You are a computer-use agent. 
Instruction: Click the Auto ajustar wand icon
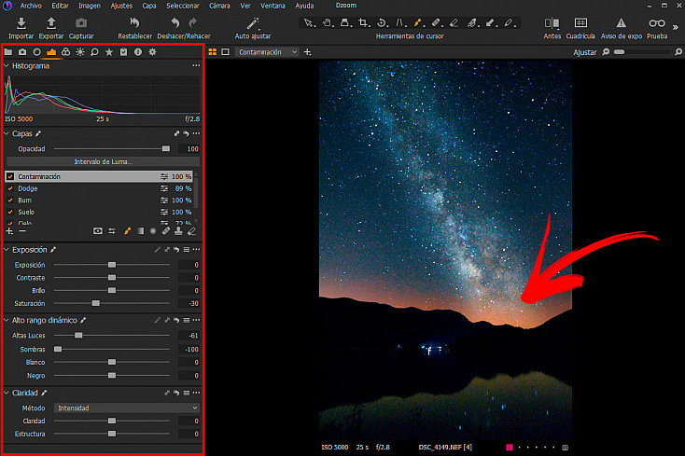253,23
